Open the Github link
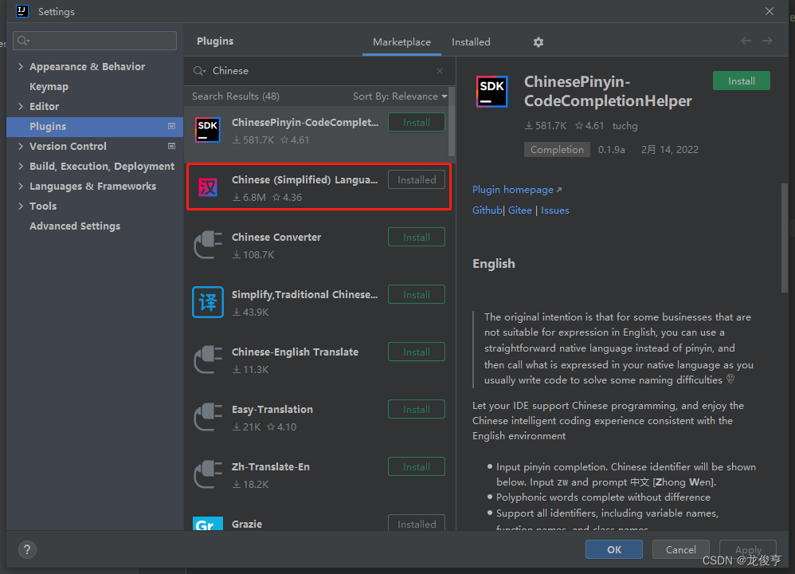The height and width of the screenshot is (574, 795). [487, 210]
